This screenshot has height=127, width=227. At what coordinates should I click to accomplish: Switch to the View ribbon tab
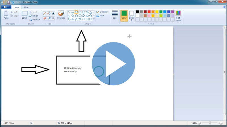pyautogui.click(x=26, y=7)
